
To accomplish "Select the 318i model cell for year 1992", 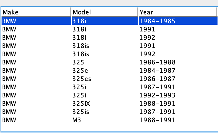I will pyautogui.click(x=105, y=37).
